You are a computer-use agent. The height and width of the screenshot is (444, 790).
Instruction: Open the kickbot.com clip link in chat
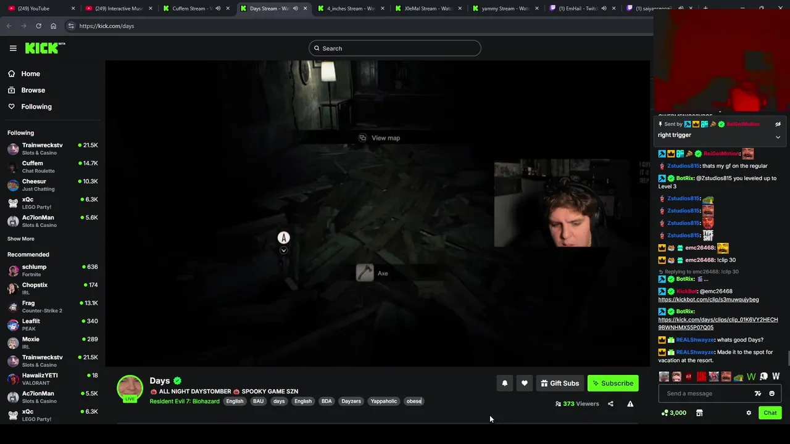tap(709, 300)
